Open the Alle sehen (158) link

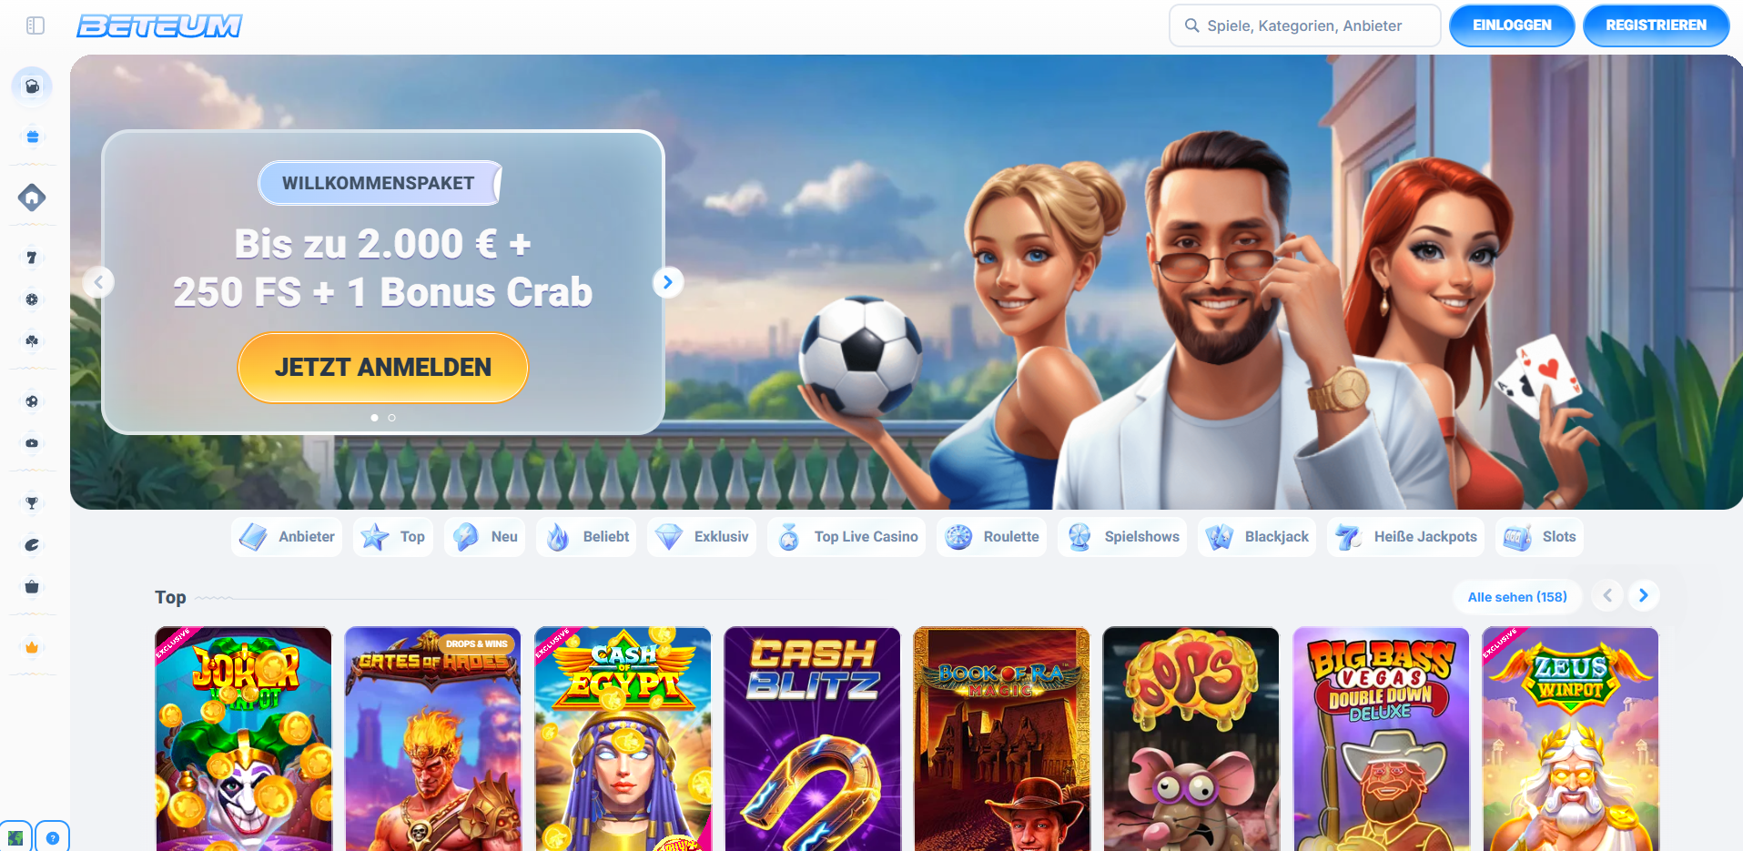pyautogui.click(x=1517, y=597)
